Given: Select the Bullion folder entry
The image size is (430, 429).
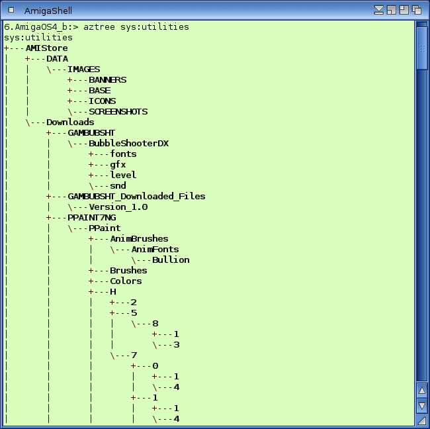Looking at the screenshot, I should tap(171, 260).
